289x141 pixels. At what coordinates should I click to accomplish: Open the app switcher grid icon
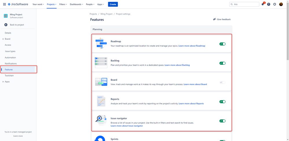click(4, 4)
